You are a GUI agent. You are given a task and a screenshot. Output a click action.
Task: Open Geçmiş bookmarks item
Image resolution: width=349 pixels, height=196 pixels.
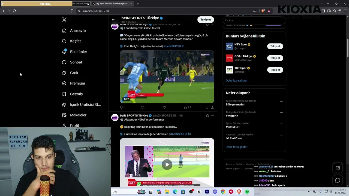click(x=72, y=94)
